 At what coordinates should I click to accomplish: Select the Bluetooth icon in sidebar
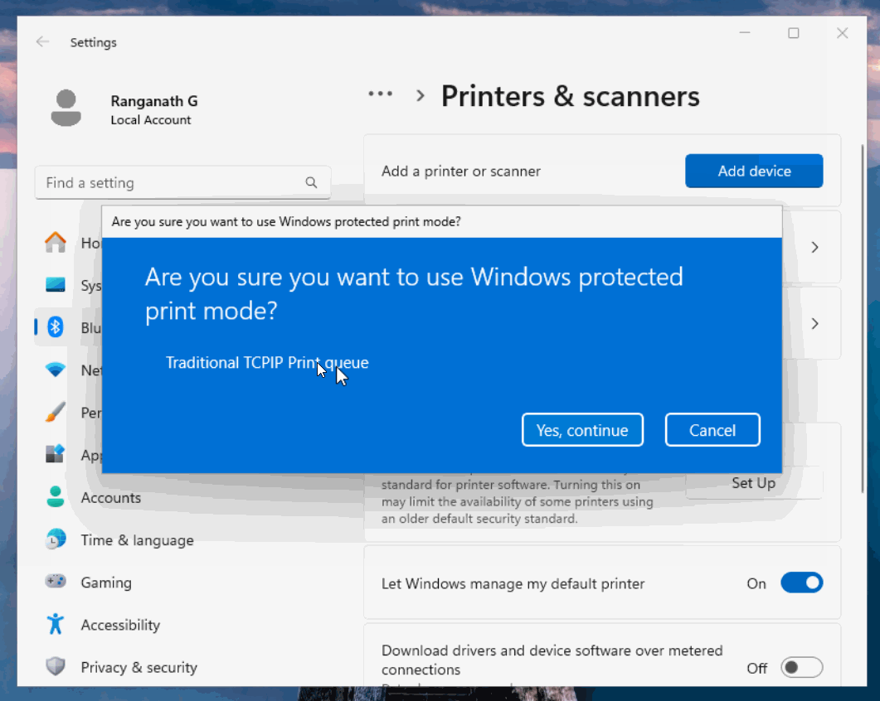tap(56, 327)
